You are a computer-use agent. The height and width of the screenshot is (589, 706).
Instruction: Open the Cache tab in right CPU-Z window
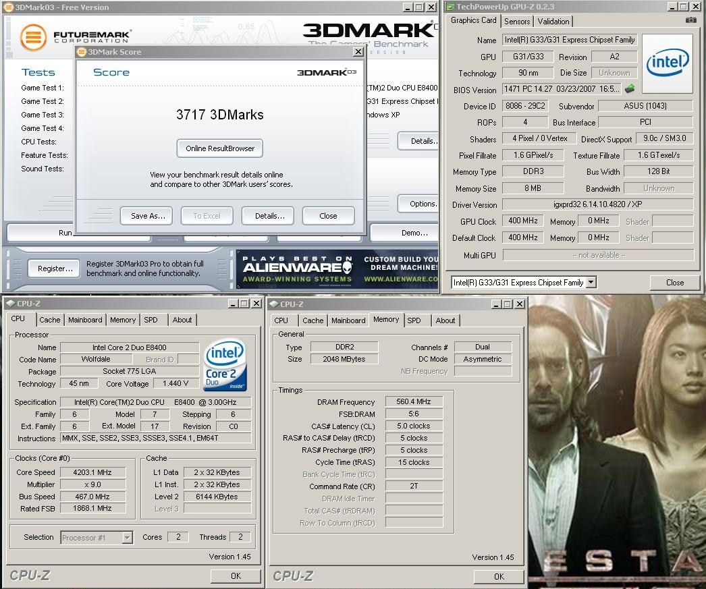pyautogui.click(x=313, y=320)
